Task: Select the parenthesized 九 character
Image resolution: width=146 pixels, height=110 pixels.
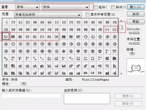Action: pyautogui.click(x=49, y=37)
